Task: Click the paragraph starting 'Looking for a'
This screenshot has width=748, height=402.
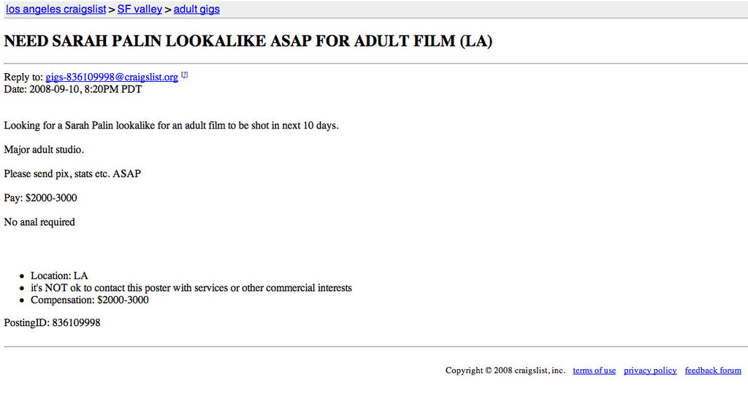Action: 171,126
